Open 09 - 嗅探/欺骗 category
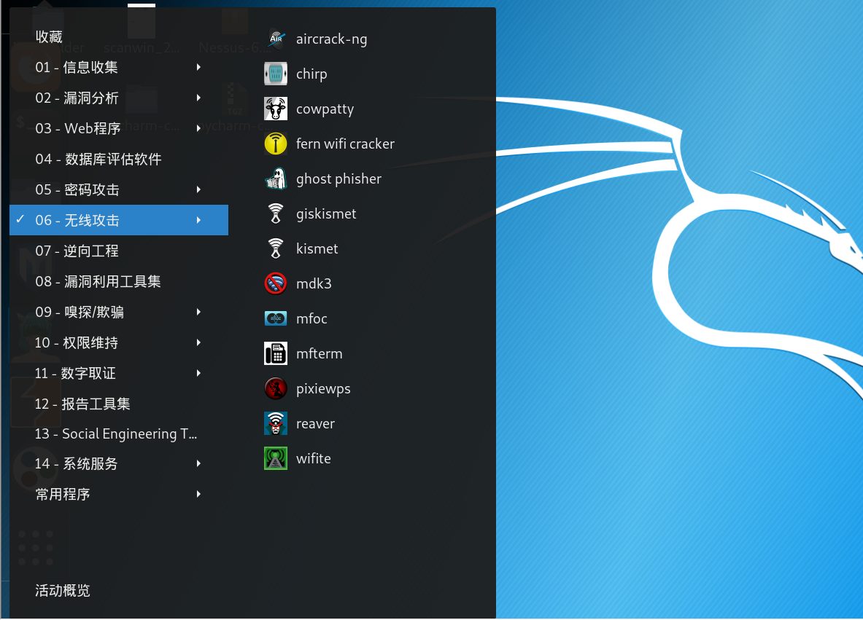The height and width of the screenshot is (620, 863). [119, 313]
